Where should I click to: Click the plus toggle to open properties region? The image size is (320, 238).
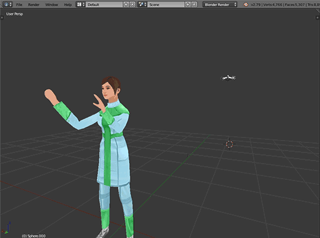(317, 17)
